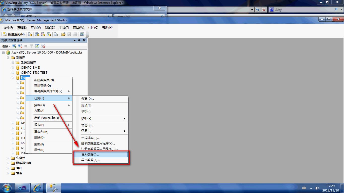The image size is (344, 193).
Task: Open the 收缩(S) submenu
Action: pyautogui.click(x=100, y=118)
